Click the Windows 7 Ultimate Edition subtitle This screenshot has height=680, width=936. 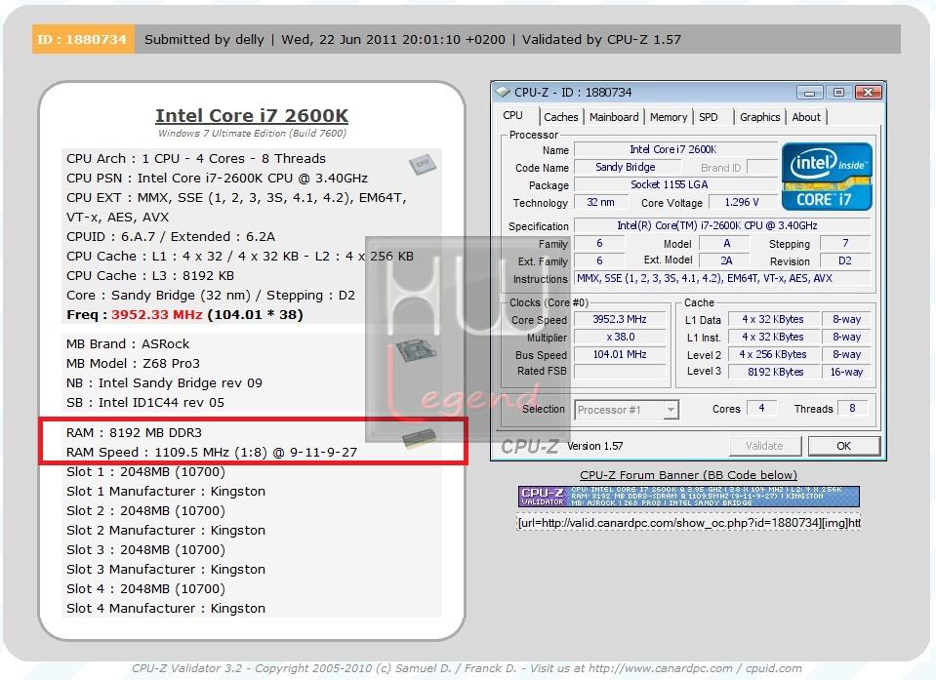click(x=252, y=133)
